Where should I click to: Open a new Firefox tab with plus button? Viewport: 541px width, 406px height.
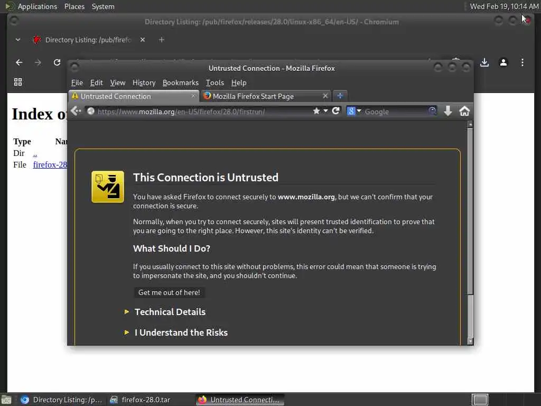coord(340,96)
